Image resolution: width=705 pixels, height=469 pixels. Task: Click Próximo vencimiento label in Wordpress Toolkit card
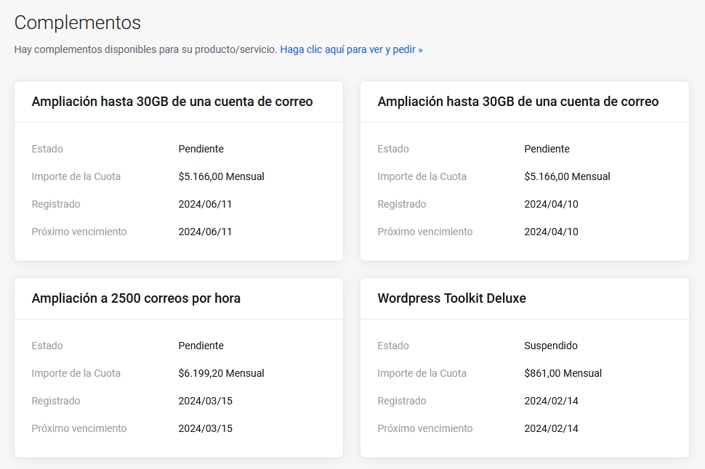(424, 429)
